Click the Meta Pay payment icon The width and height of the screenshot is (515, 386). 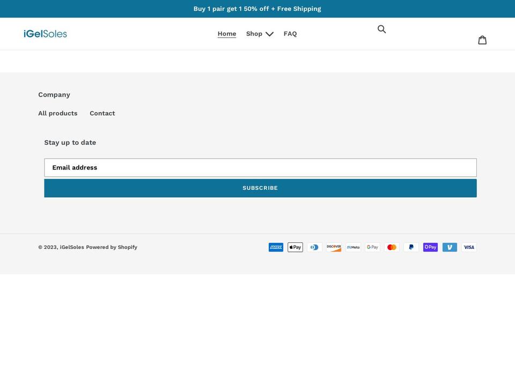point(353,247)
